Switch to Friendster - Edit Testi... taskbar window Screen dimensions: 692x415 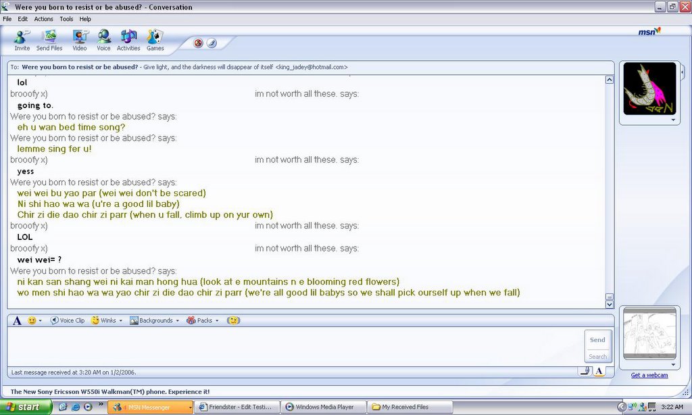pos(239,407)
